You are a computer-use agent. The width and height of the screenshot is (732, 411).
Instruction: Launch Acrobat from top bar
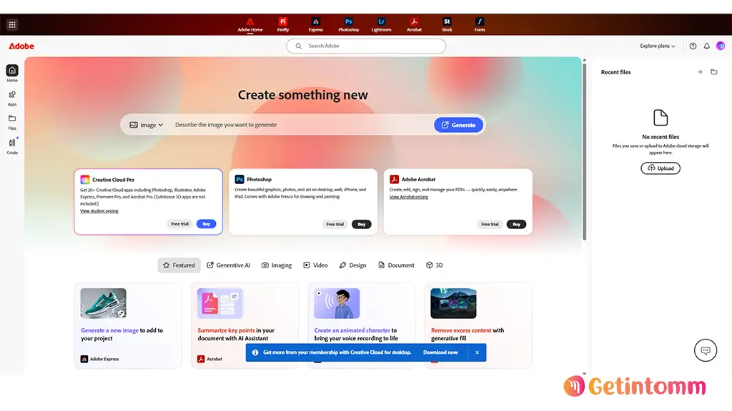[x=414, y=25]
